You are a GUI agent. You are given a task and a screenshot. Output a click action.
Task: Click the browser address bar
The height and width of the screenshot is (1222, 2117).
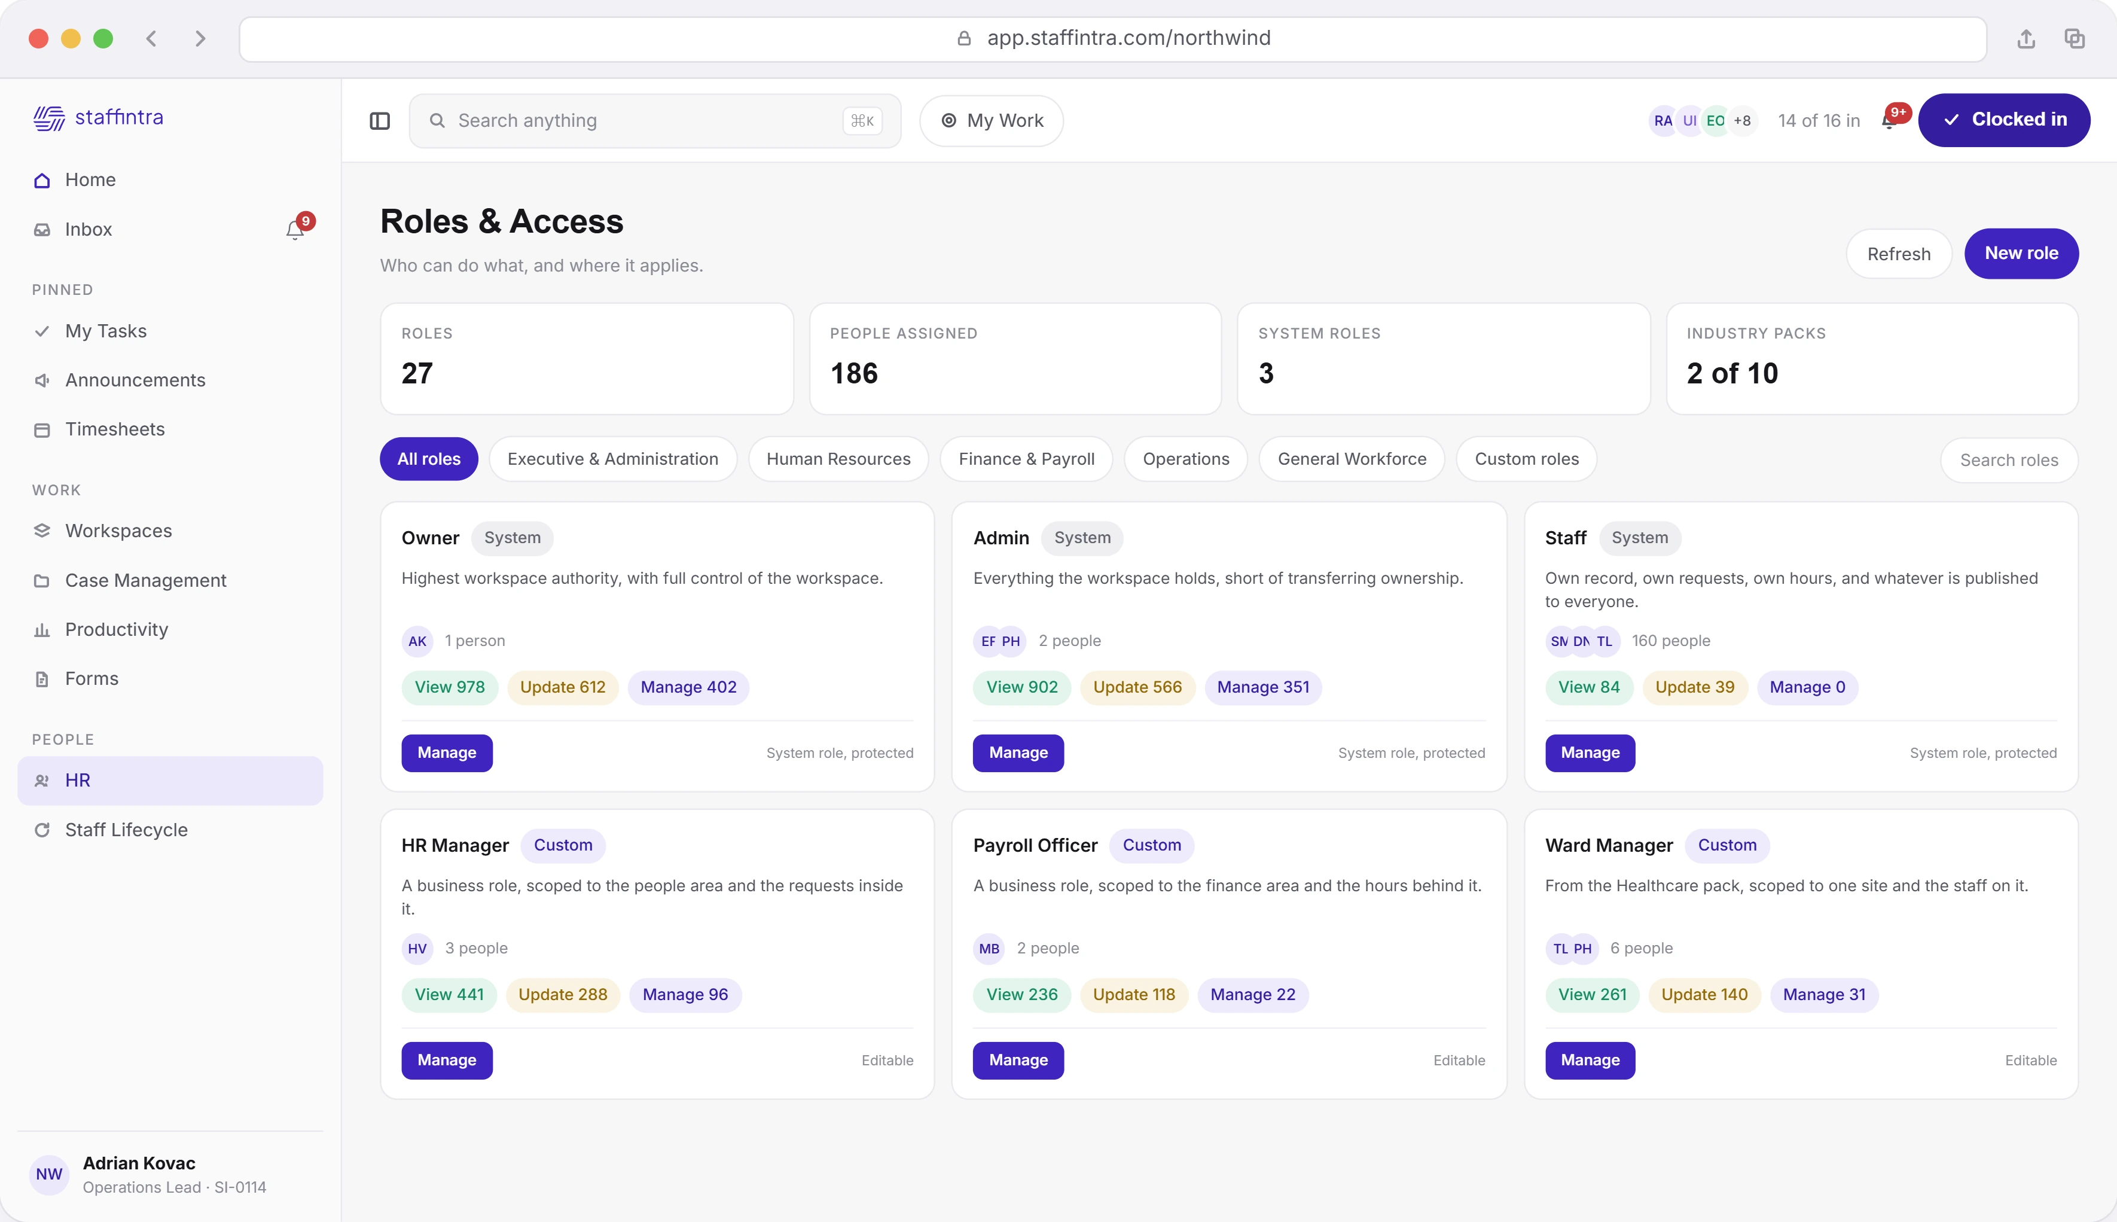pos(1112,39)
